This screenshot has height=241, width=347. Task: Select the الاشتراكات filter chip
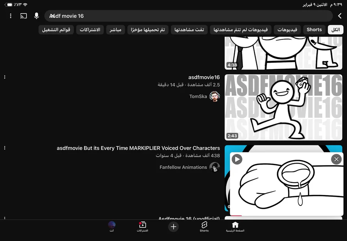tap(90, 30)
